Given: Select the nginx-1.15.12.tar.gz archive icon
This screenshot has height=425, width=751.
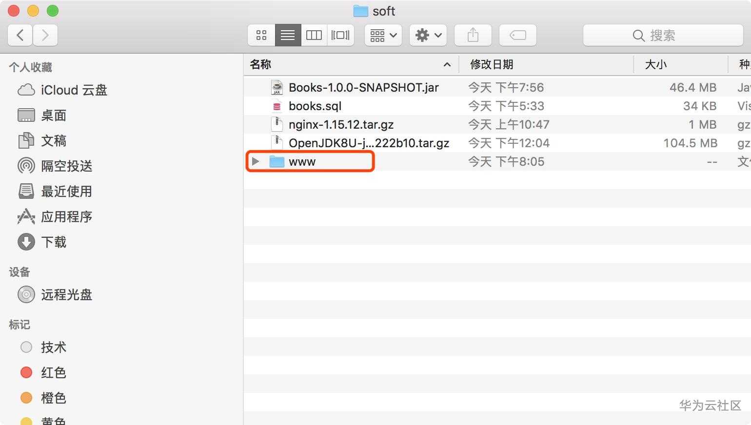Looking at the screenshot, I should (x=277, y=124).
